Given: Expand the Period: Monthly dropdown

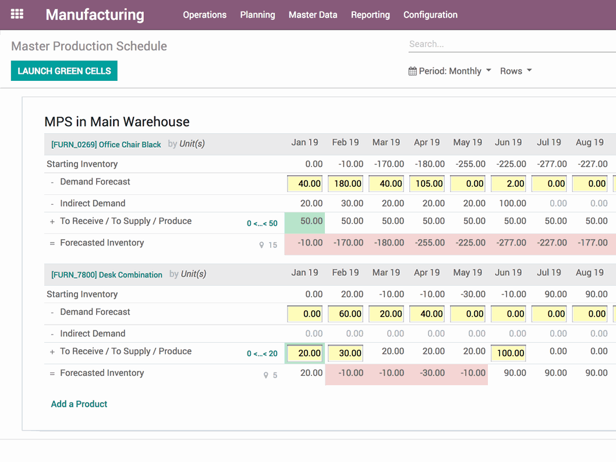Looking at the screenshot, I should point(449,71).
